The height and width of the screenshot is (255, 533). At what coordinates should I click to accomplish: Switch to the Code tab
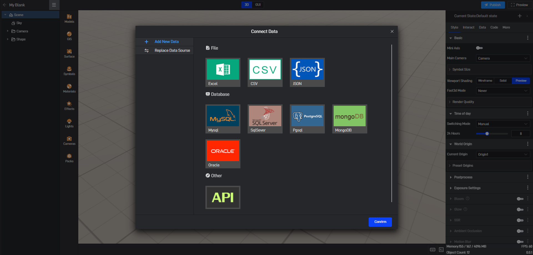[494, 27]
